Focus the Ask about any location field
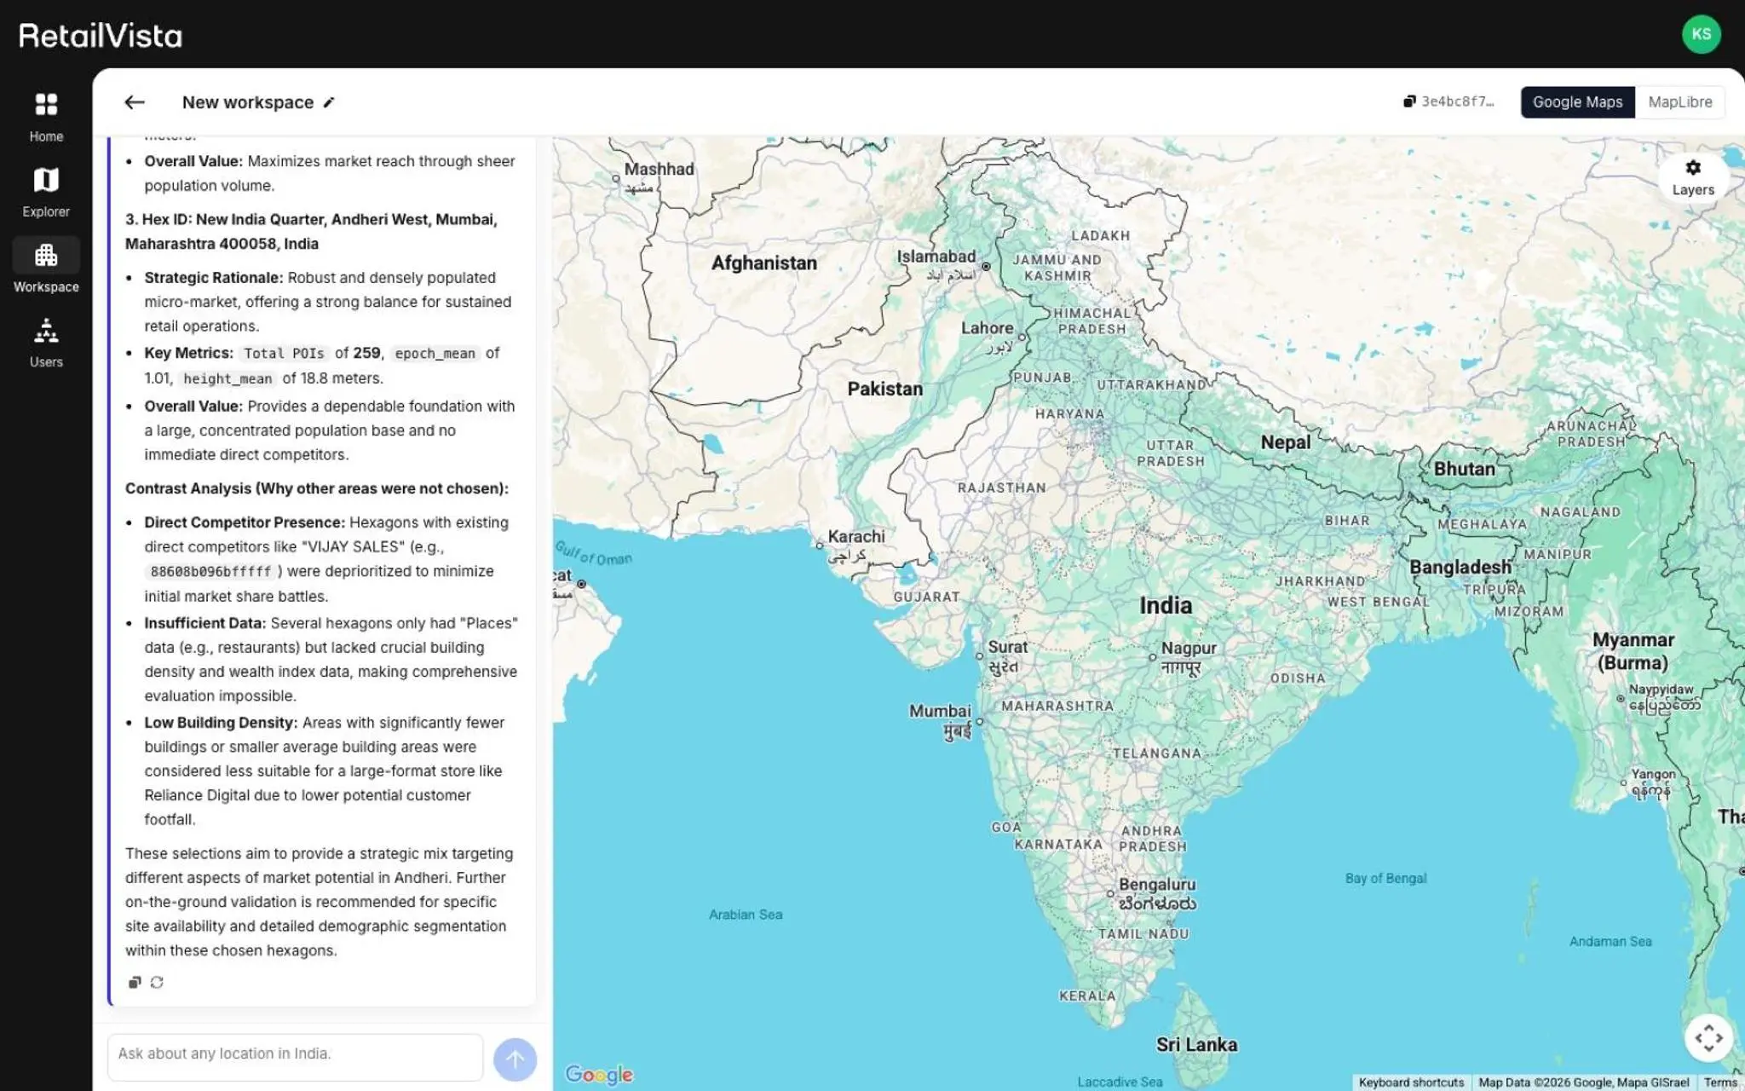 click(295, 1056)
